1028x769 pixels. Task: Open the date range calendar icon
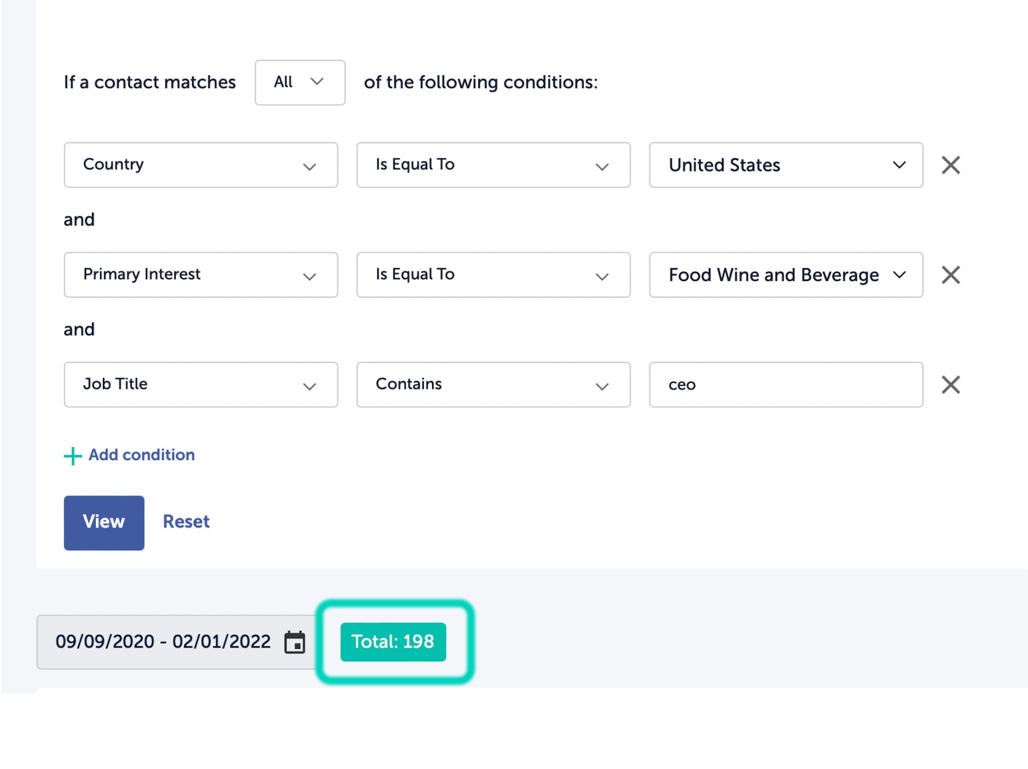point(295,642)
